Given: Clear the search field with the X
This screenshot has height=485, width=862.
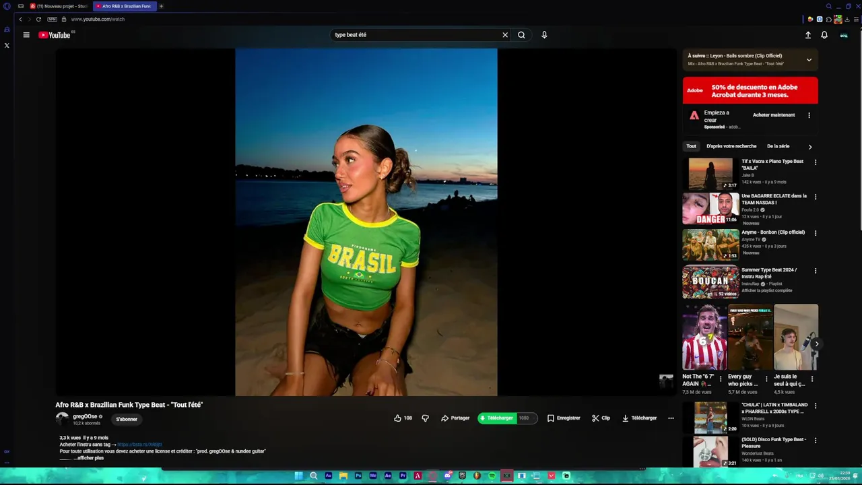Looking at the screenshot, I should click(x=505, y=35).
